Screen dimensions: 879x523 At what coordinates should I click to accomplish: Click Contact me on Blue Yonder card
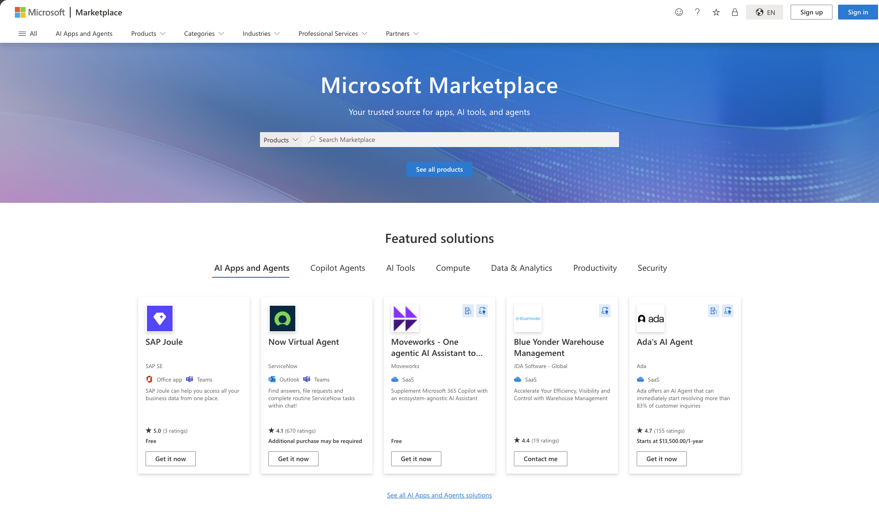click(x=540, y=459)
